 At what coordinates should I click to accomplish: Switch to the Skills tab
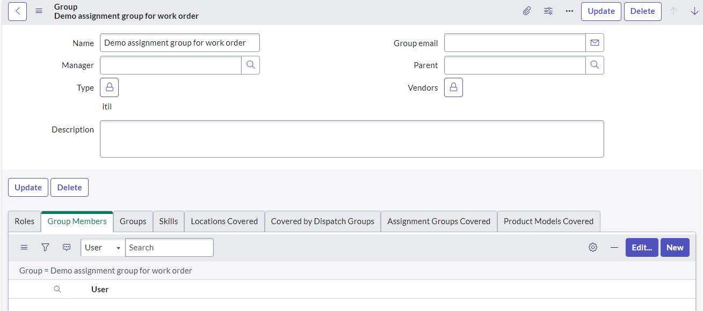(x=168, y=221)
